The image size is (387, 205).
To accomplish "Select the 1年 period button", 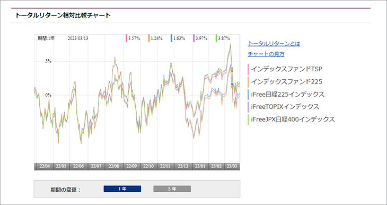I will click(x=122, y=189).
